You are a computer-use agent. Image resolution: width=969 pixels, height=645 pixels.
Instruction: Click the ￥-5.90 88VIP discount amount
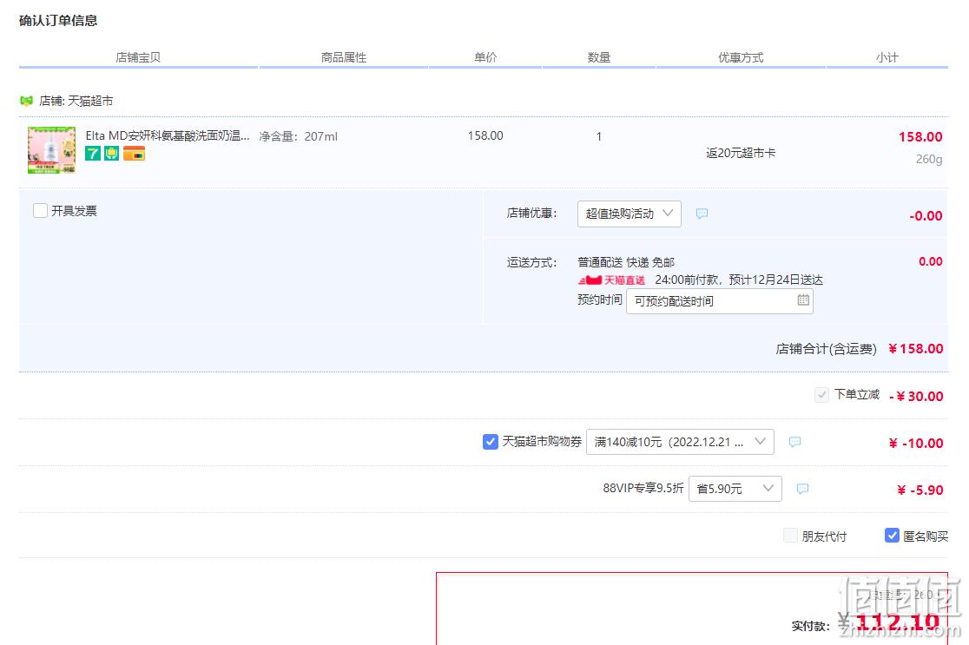coord(920,490)
